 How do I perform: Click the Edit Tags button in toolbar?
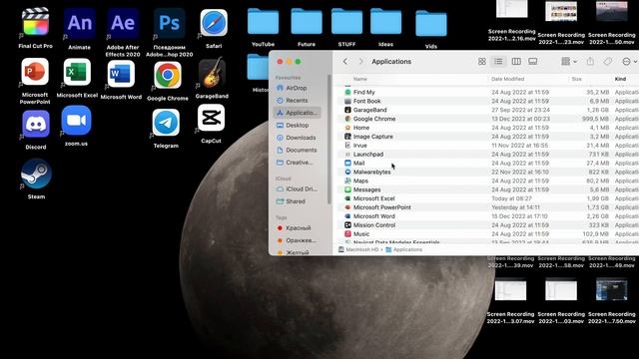[608, 62]
